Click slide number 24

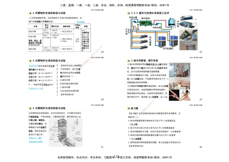pyautogui.click(x=201, y=147)
